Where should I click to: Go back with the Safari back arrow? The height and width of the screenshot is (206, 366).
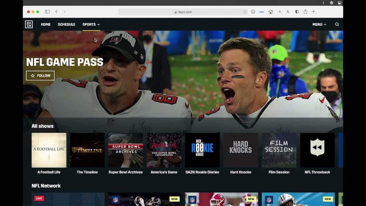[56, 12]
